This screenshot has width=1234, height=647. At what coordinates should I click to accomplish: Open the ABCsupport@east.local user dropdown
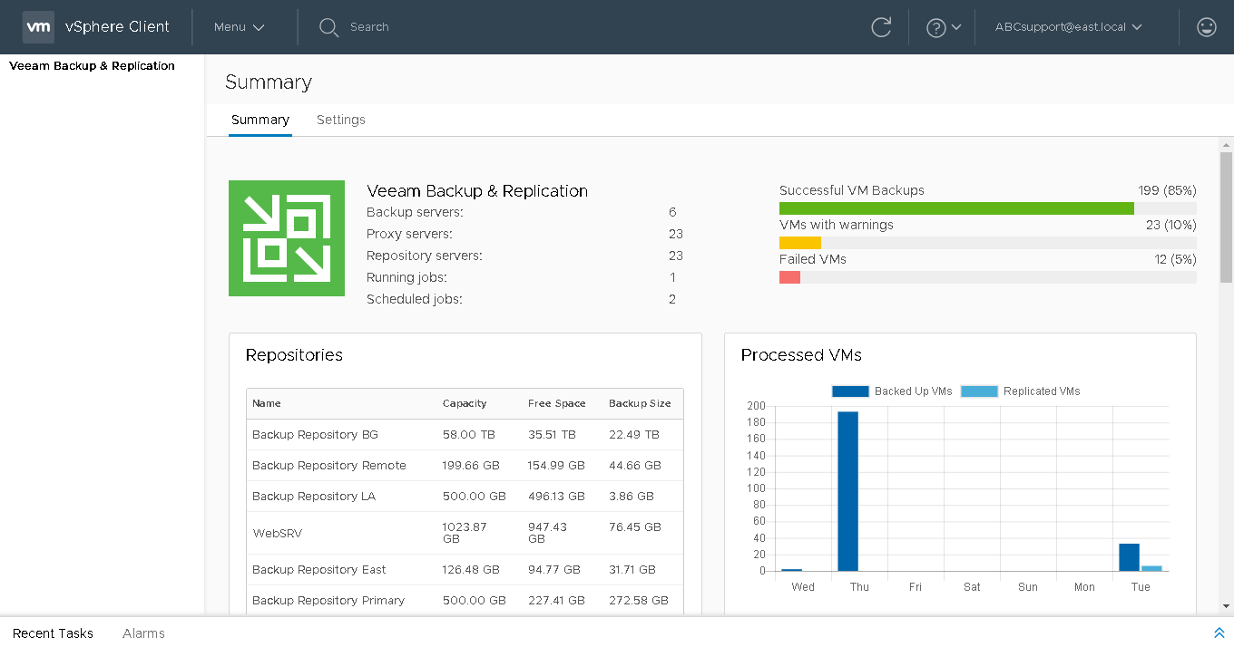1068,27
